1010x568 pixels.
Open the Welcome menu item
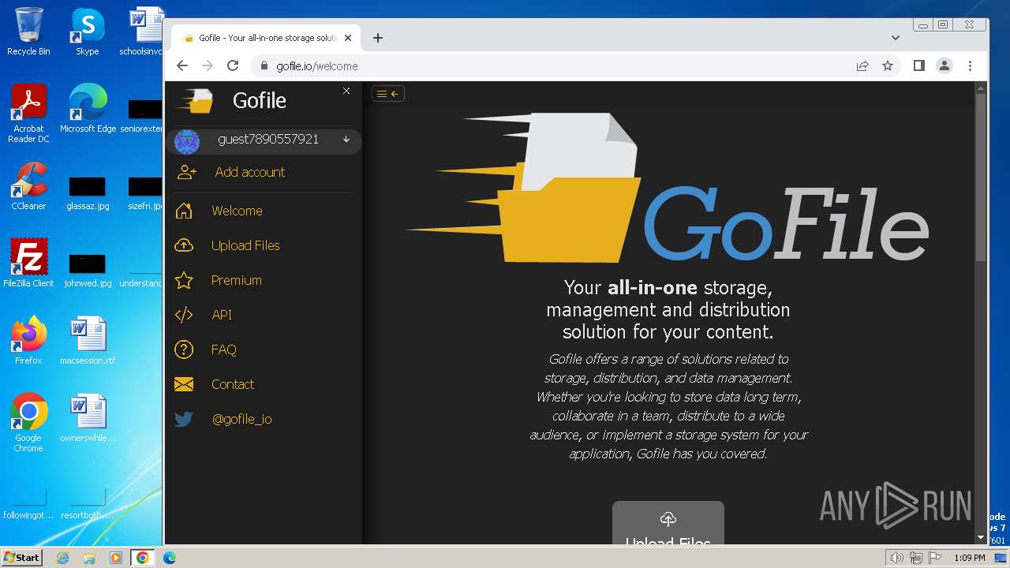pyautogui.click(x=237, y=211)
